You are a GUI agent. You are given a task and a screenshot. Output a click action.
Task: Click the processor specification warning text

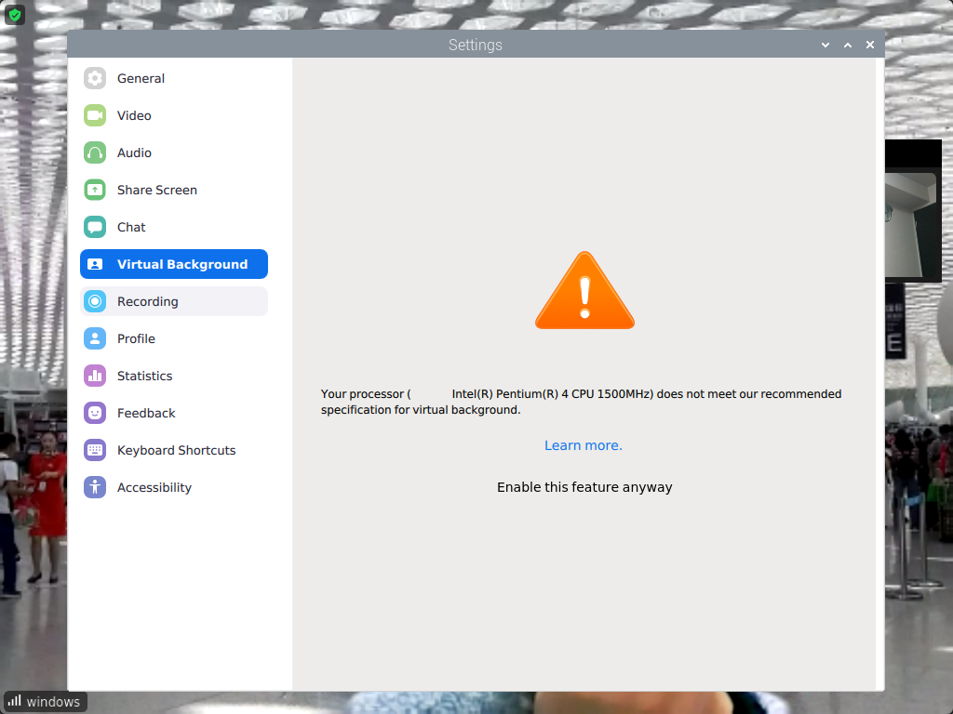(581, 402)
